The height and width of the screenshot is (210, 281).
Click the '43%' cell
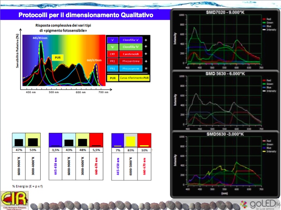coord(69,150)
